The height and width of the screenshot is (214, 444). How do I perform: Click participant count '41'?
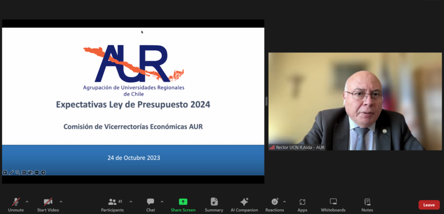tap(120, 202)
